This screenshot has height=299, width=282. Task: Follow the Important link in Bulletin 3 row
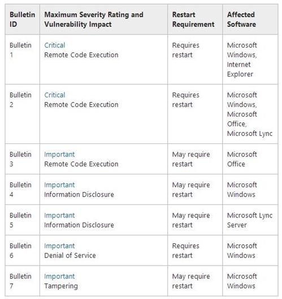(59, 155)
